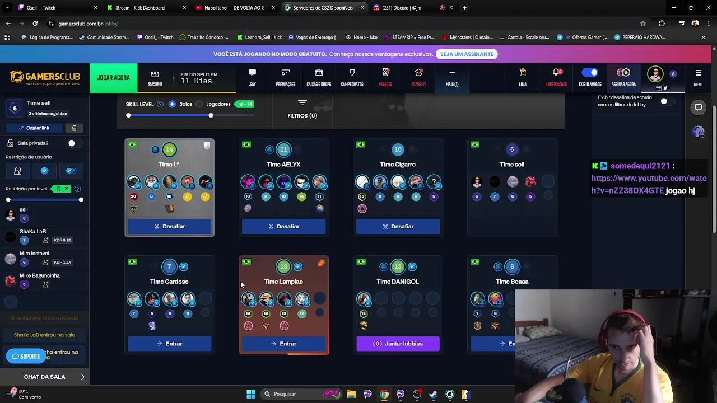Open Steam Community bookmark
The image size is (717, 403).
[105, 37]
